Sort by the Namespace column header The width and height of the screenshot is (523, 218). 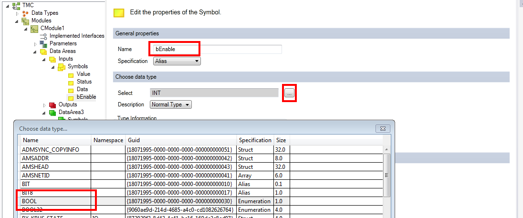coord(108,140)
